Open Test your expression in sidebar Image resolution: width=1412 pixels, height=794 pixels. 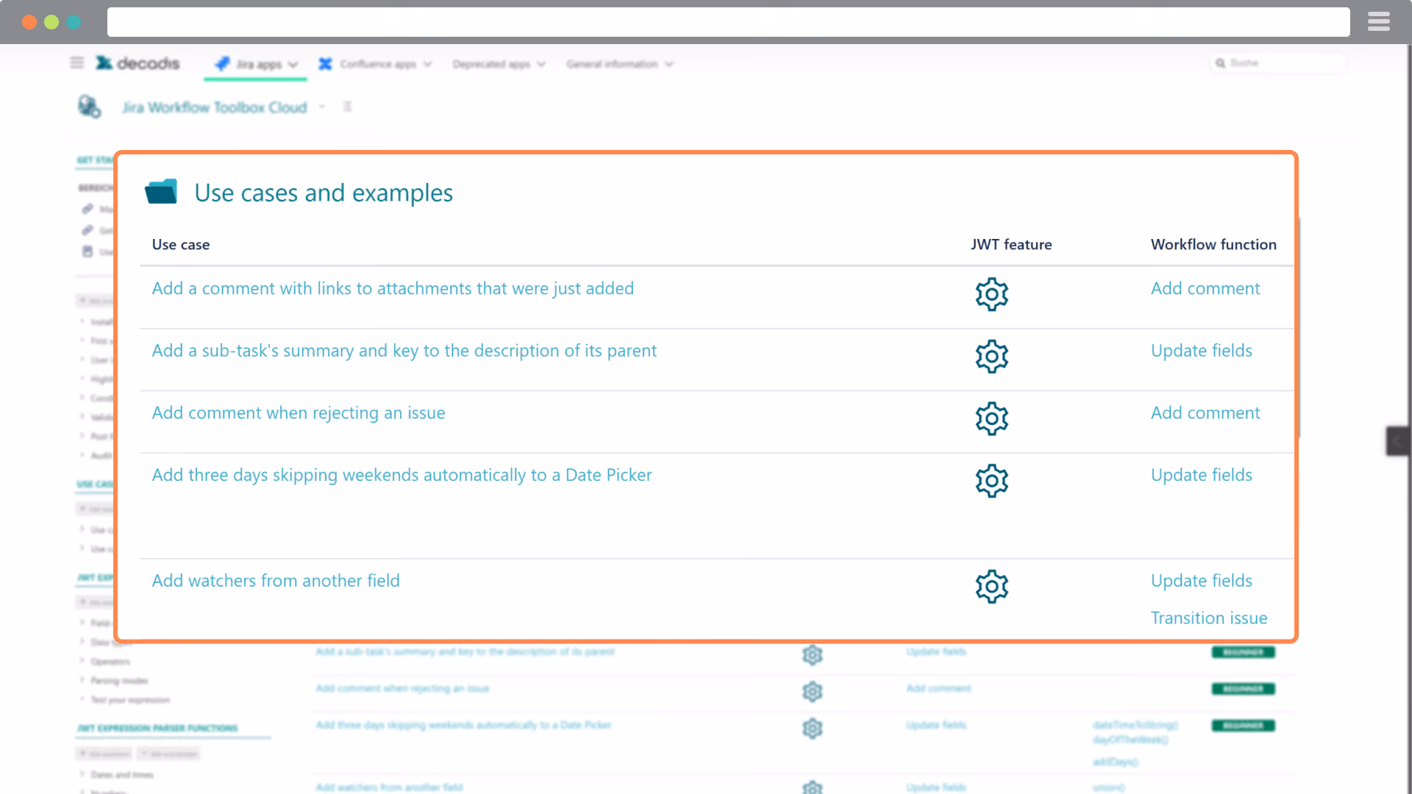(x=130, y=699)
